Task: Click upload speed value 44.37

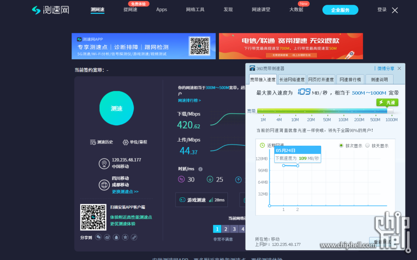Action: (189, 151)
